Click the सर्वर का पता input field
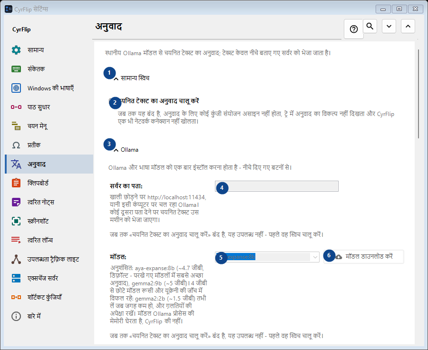Screen dimensions: 428x350 (x=276, y=186)
